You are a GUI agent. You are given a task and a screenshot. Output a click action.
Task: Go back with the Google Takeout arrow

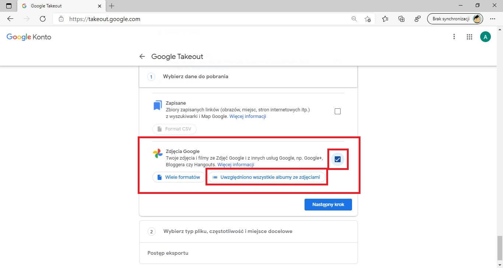coord(142,56)
